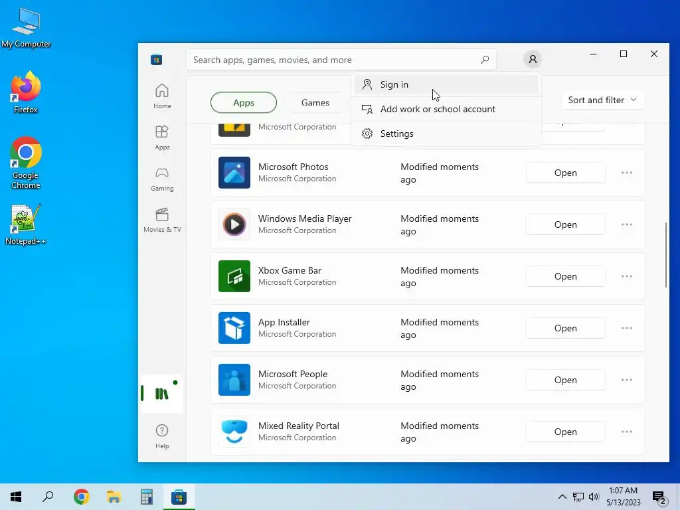Image resolution: width=680 pixels, height=510 pixels.
Task: Open App Installer with Open button
Action: coord(566,328)
